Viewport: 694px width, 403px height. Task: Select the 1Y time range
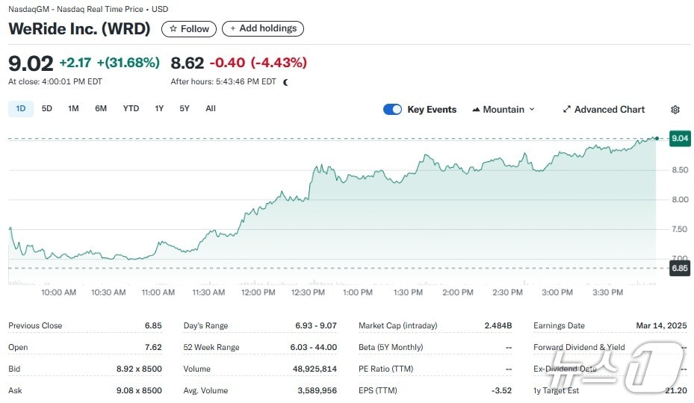(x=159, y=109)
